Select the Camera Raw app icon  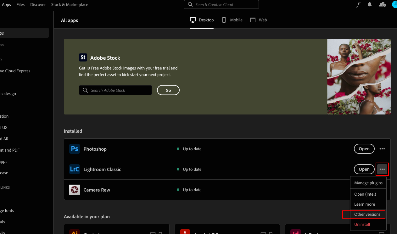[x=75, y=190]
